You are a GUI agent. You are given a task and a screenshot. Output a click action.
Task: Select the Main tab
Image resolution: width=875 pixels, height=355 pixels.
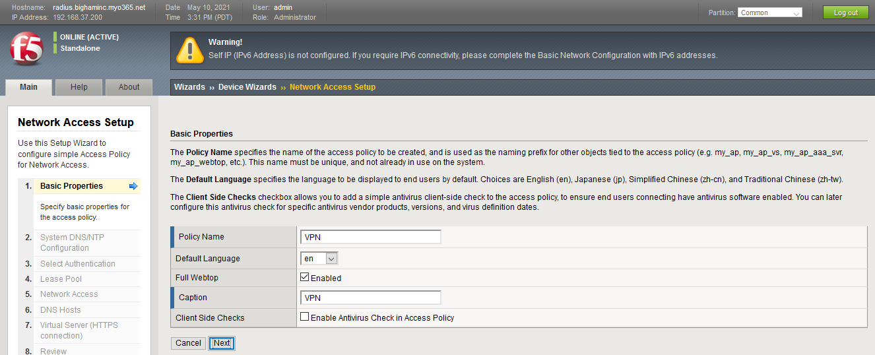tap(28, 87)
